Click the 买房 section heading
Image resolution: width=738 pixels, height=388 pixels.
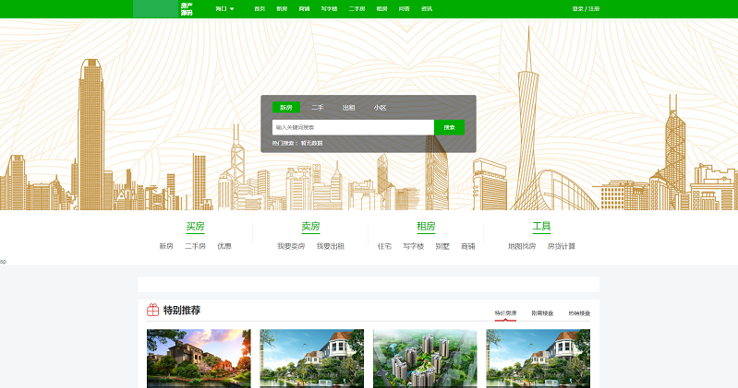point(195,227)
